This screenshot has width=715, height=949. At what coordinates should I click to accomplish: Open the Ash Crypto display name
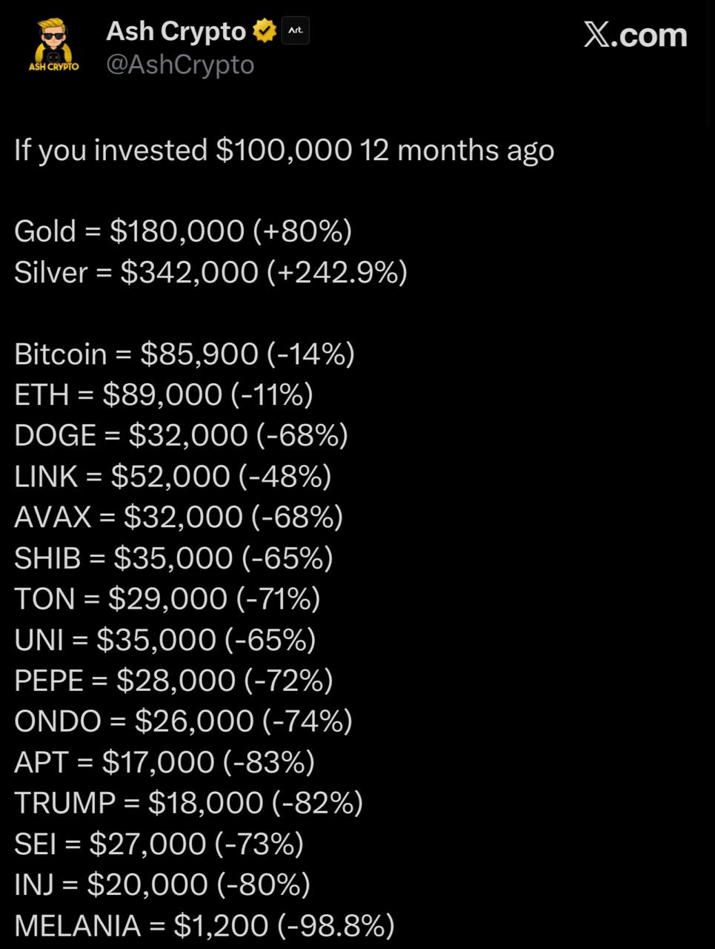tap(176, 31)
